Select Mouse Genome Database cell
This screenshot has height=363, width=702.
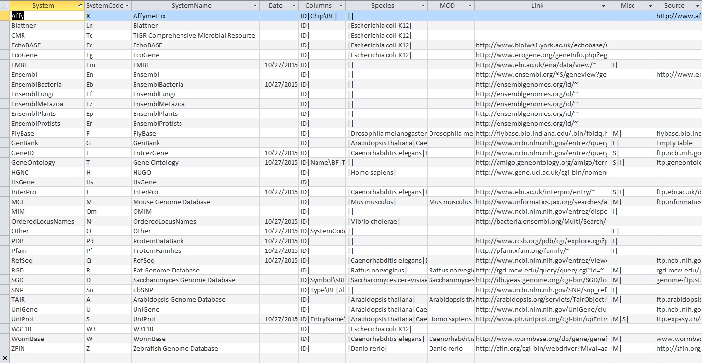click(196, 202)
